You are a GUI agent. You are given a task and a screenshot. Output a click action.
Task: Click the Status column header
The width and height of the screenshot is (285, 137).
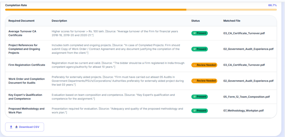(195, 21)
